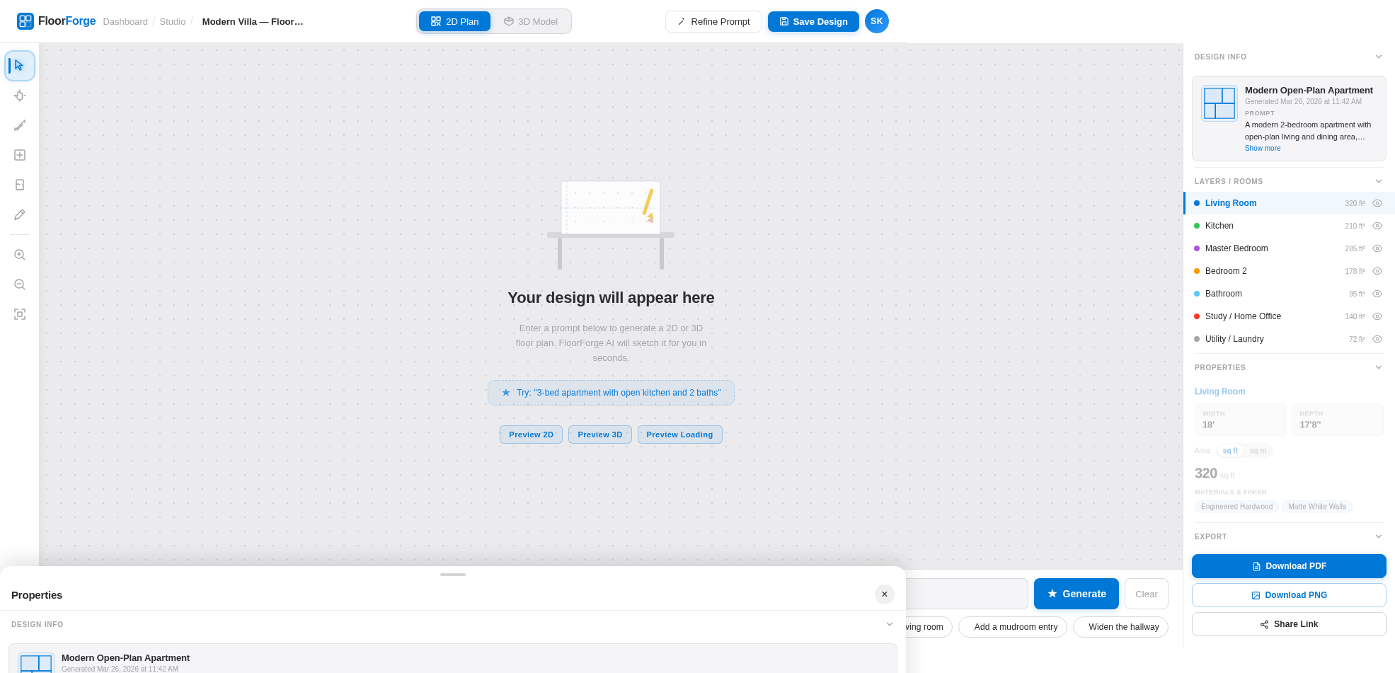Select the pointer/select tool
This screenshot has width=1395, height=673.
point(20,66)
